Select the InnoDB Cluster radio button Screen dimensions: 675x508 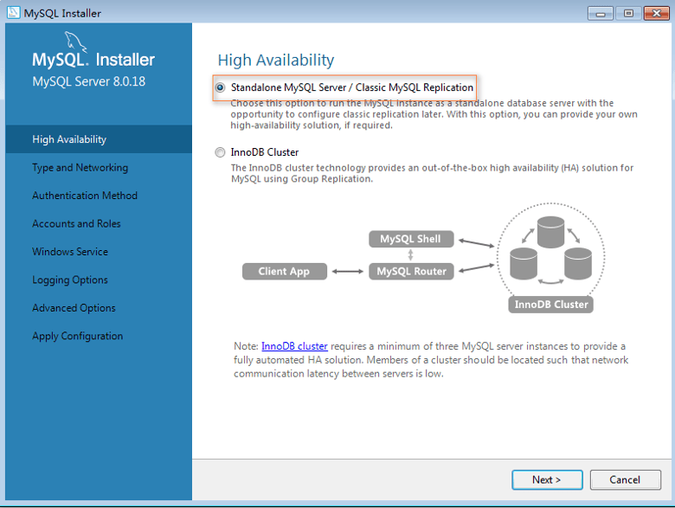(220, 152)
